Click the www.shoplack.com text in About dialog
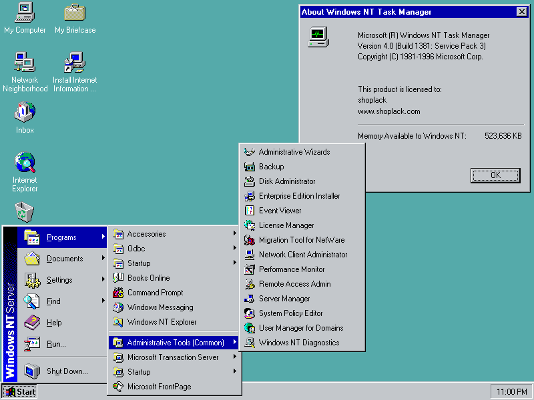Screen dimensions: 534x400 click(x=389, y=111)
